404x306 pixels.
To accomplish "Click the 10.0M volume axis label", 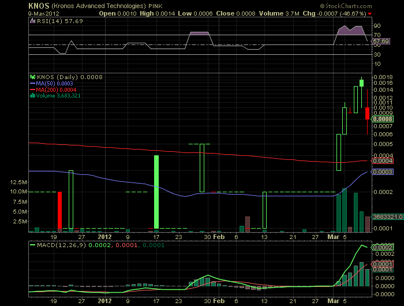I will [18, 192].
